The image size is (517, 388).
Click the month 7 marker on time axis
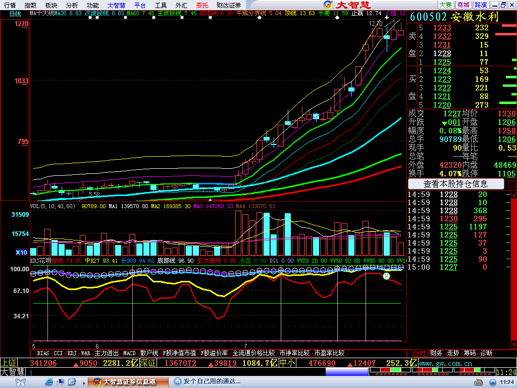245,346
